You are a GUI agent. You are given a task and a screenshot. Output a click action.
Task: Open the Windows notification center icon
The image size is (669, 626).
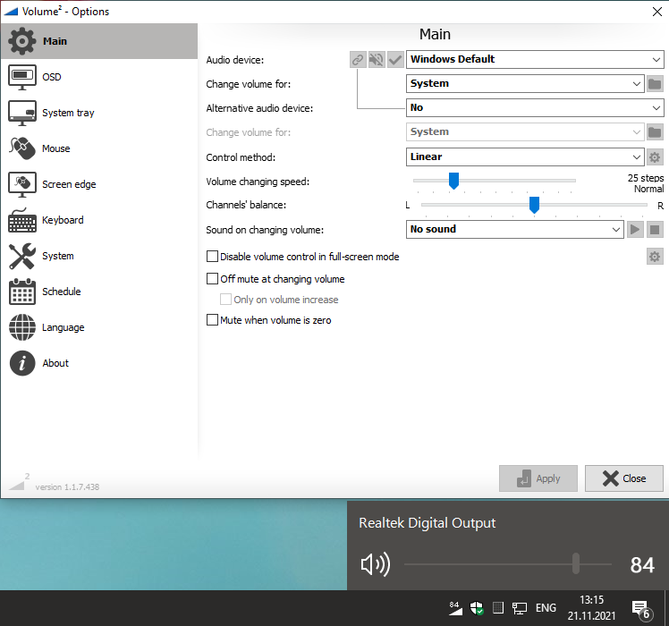click(640, 609)
